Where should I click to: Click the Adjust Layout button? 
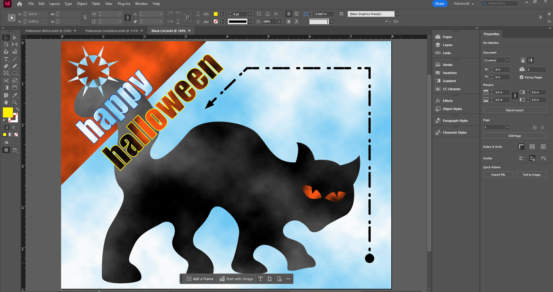pyautogui.click(x=514, y=110)
